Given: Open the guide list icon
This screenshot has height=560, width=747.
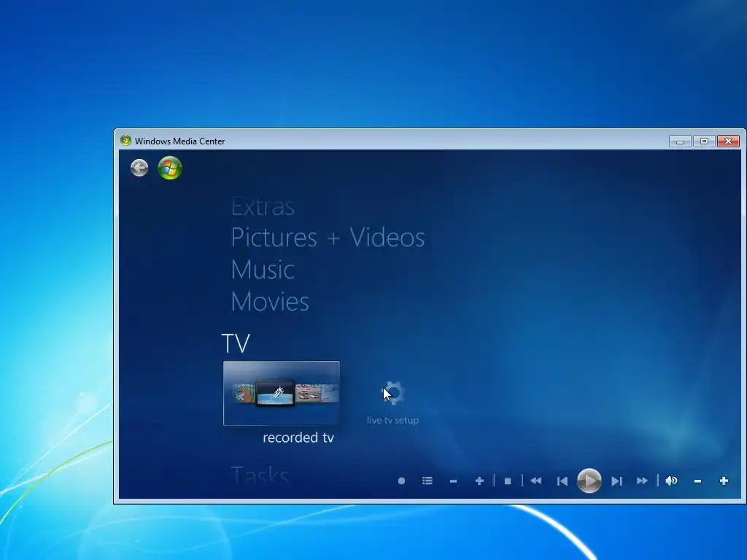Looking at the screenshot, I should (427, 481).
